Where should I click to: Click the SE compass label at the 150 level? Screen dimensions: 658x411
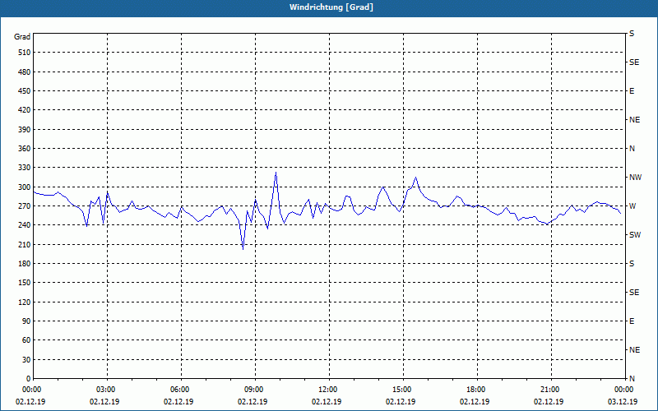pyautogui.click(x=634, y=293)
